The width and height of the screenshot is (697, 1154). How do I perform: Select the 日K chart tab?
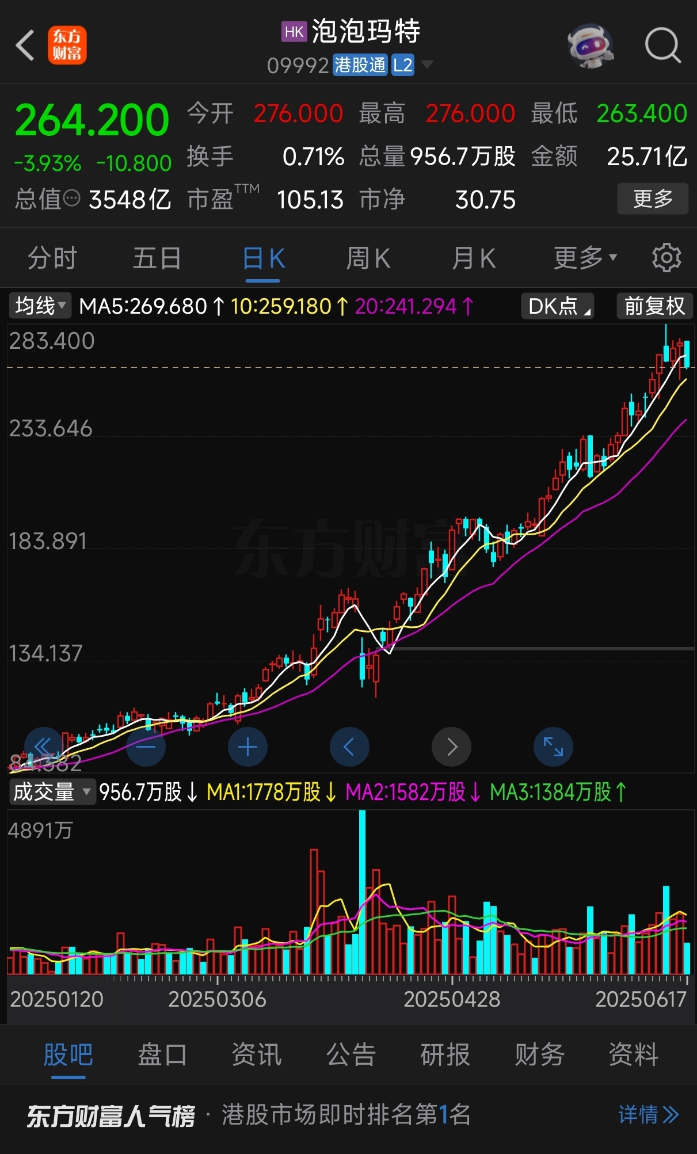pyautogui.click(x=264, y=258)
